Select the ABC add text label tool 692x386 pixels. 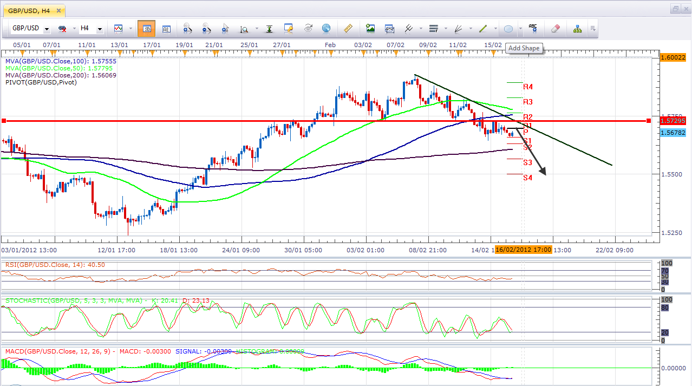click(533, 28)
